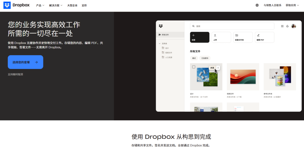Click the 上传 upload tile

pos(221,37)
